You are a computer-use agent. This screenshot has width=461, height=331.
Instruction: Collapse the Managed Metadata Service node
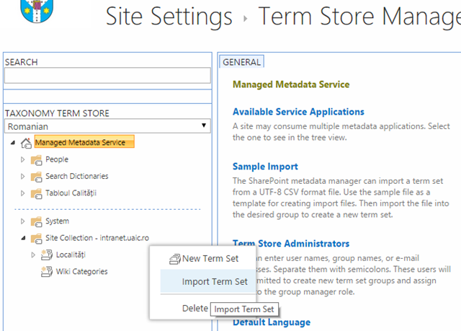tap(13, 143)
